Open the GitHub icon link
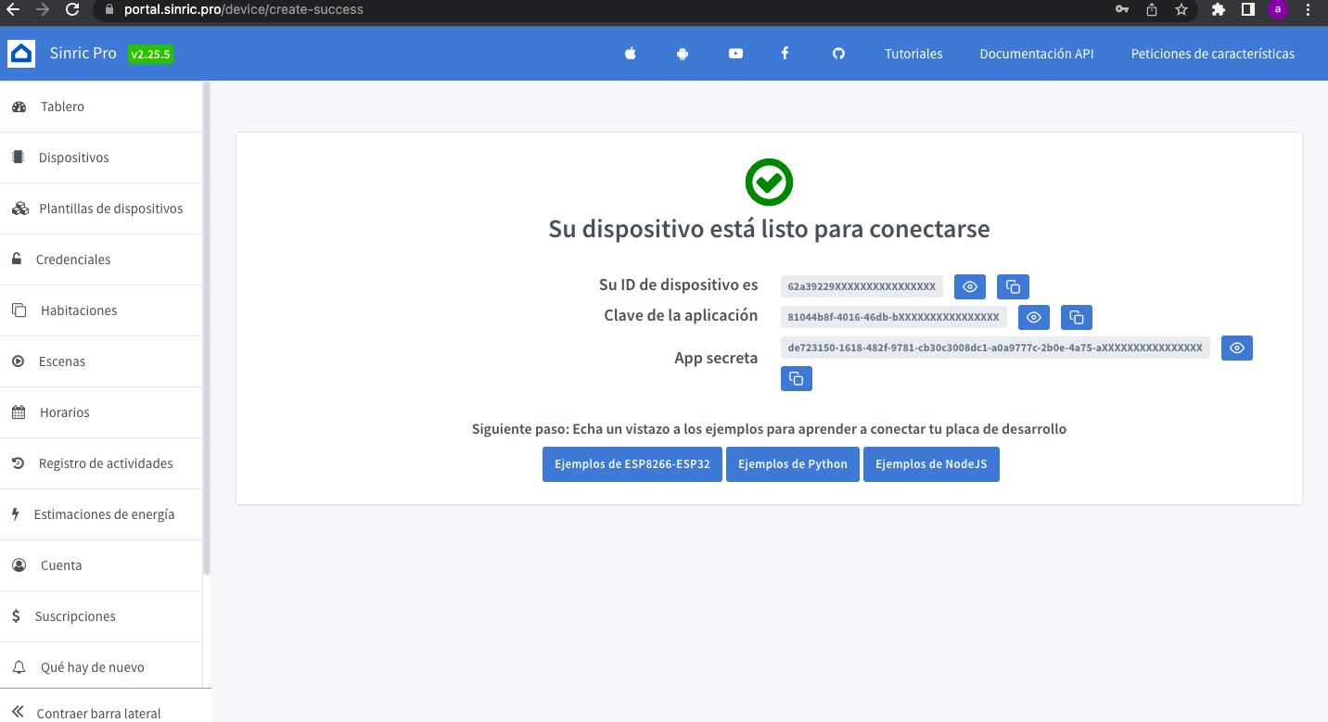The height and width of the screenshot is (722, 1328). [838, 54]
